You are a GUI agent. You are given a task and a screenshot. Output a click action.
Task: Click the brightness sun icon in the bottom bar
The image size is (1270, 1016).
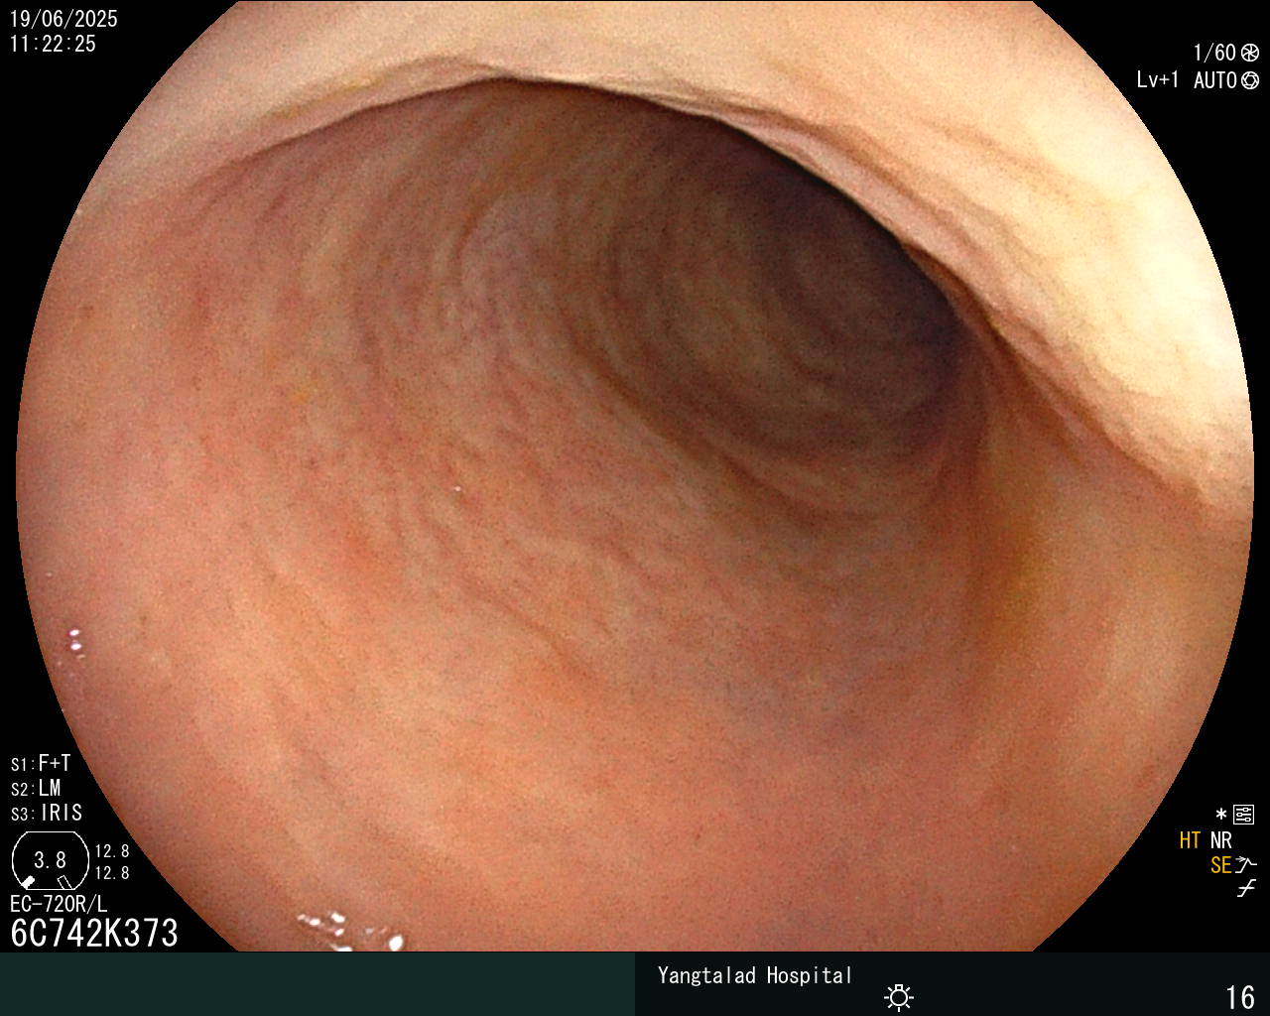[899, 996]
